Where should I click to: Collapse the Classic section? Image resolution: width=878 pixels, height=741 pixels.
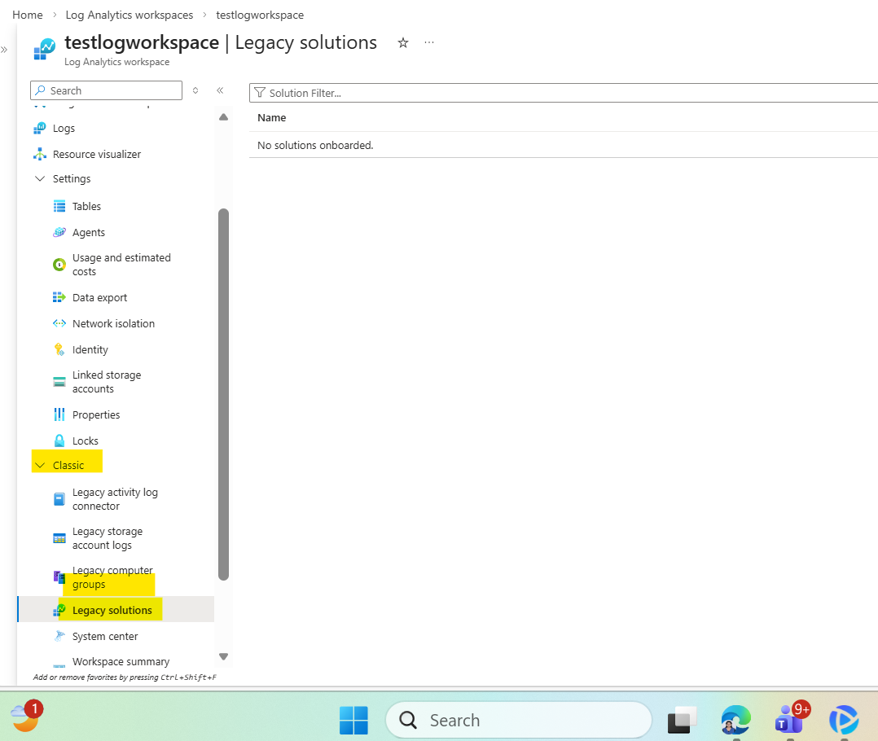[x=40, y=465]
